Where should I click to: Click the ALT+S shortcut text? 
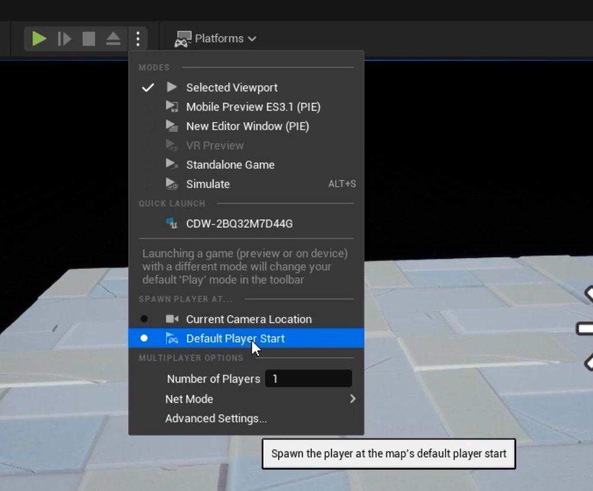[342, 184]
